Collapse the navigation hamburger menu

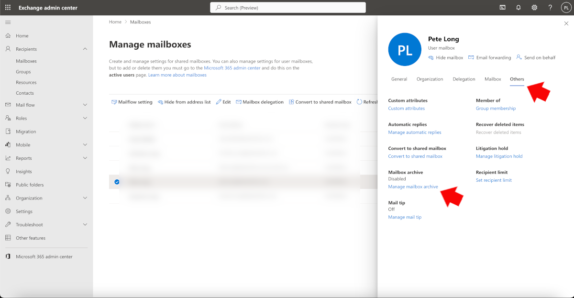[x=8, y=22]
